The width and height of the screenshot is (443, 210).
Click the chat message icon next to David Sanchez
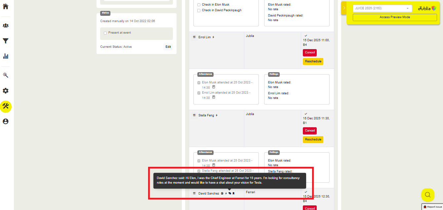230,194
